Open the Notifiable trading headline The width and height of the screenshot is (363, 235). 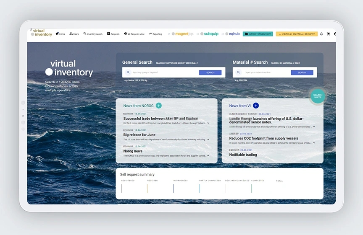point(243,155)
